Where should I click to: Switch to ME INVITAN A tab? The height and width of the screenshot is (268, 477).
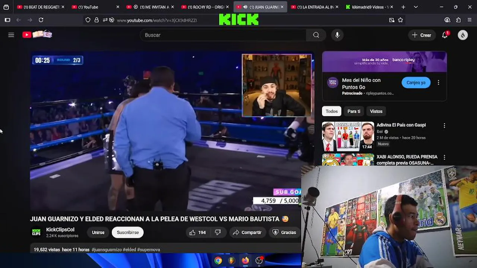coord(150,7)
